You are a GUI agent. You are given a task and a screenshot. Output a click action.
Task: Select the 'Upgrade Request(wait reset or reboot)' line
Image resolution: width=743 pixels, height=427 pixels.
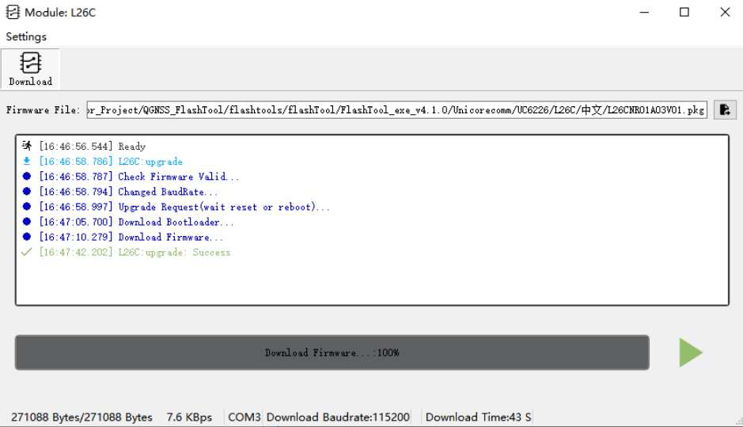184,207
